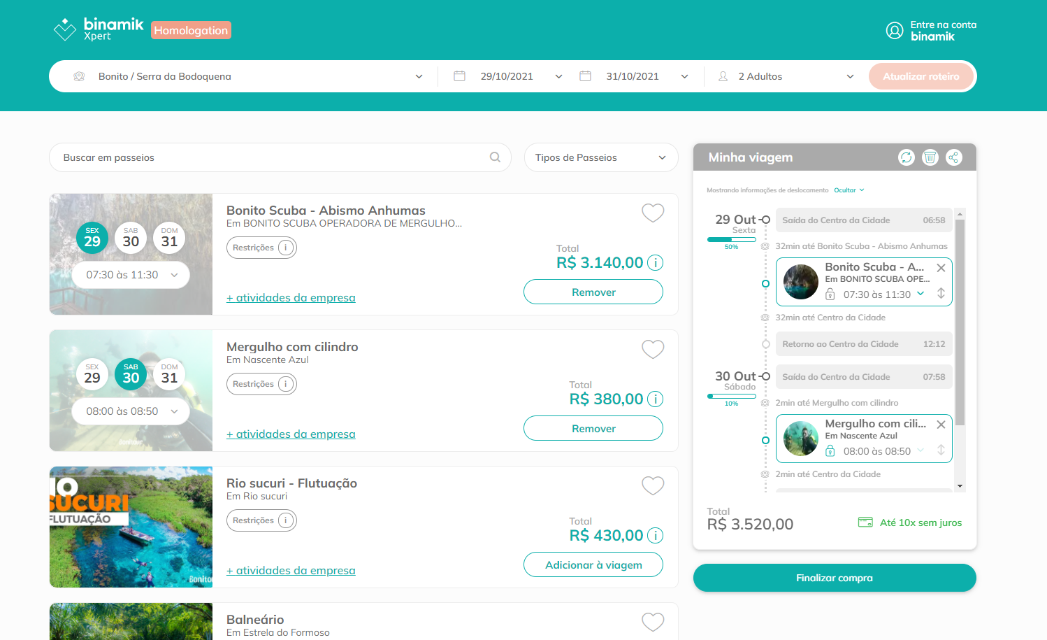Image resolution: width=1047 pixels, height=640 pixels.
Task: Expand 08:00 às 08:50 chevron in itinerary
Action: (x=920, y=450)
